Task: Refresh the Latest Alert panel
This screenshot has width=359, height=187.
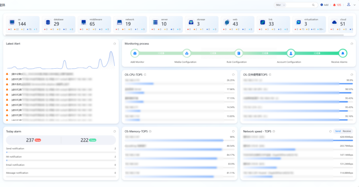Action: click(x=115, y=44)
